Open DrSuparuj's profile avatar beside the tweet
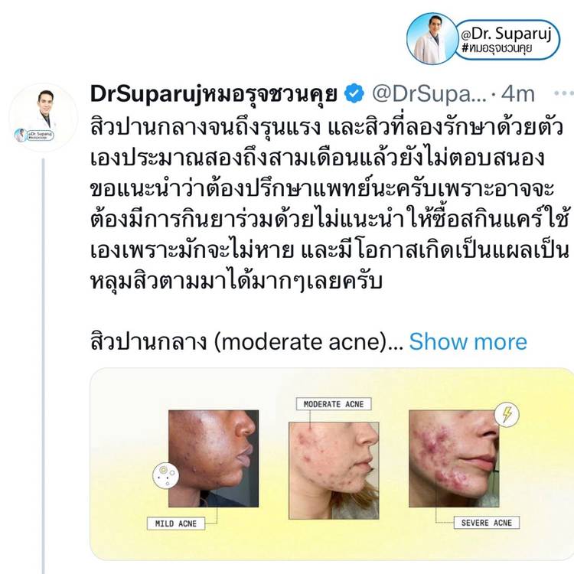Image resolution: width=574 pixels, height=574 pixels. pos(43,118)
